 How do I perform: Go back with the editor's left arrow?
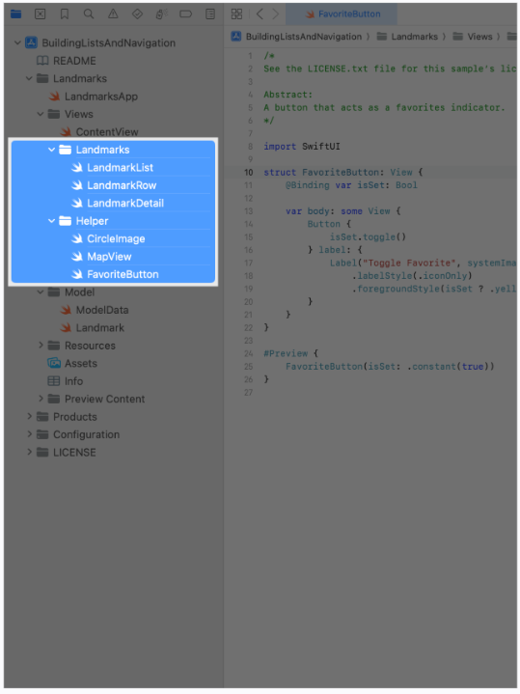pyautogui.click(x=260, y=14)
